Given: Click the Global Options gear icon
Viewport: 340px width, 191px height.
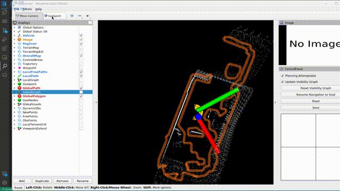Looking at the screenshot, I should (x=19, y=28).
